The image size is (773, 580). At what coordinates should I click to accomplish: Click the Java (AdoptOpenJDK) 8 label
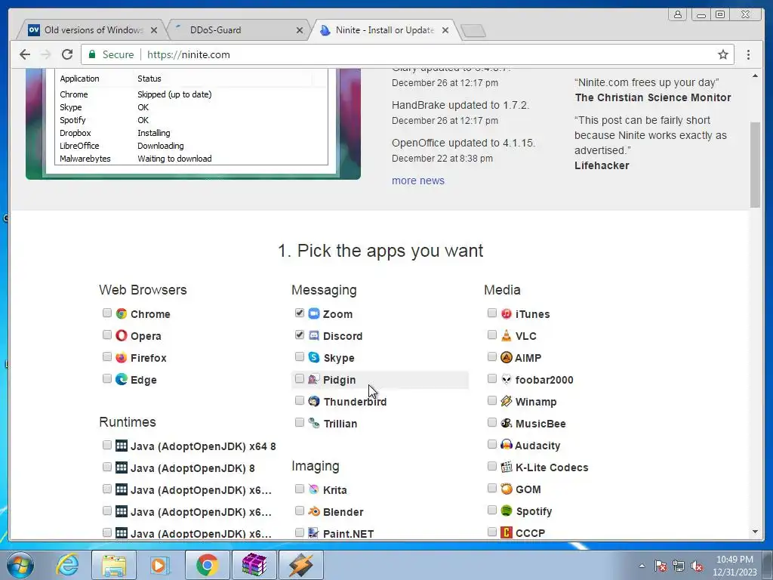coord(192,468)
